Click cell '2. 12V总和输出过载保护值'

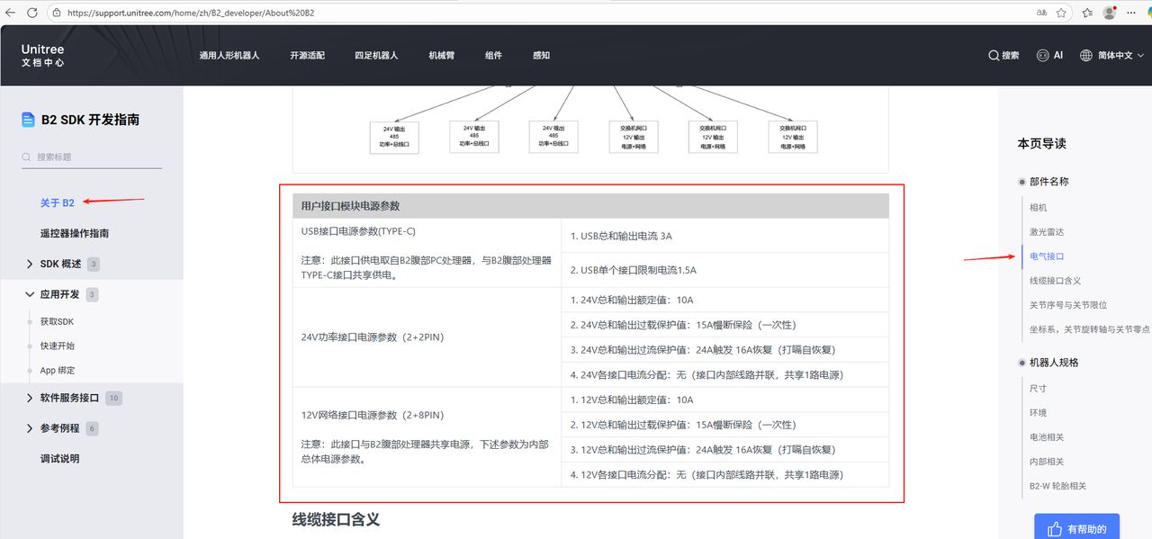(x=724, y=425)
